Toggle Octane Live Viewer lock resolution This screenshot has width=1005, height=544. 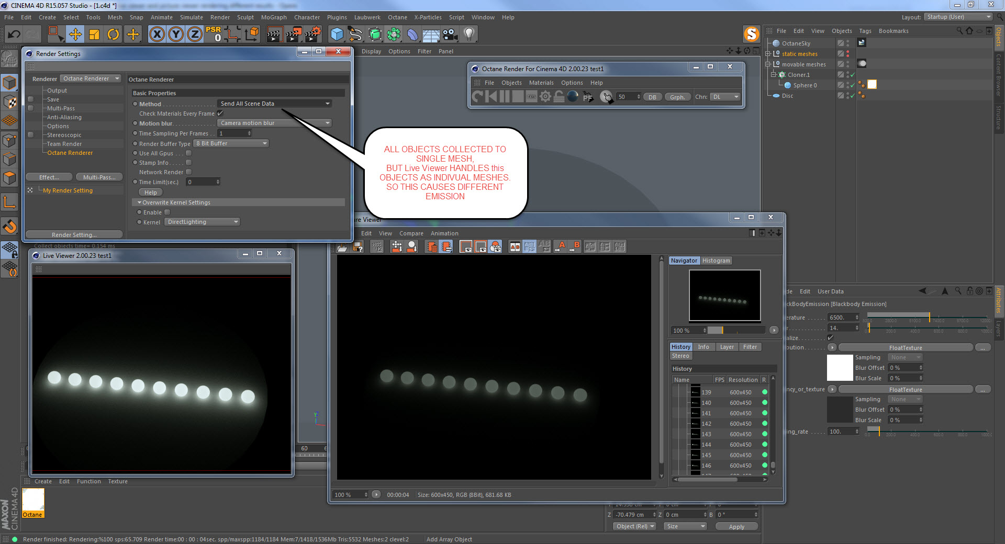click(x=559, y=97)
